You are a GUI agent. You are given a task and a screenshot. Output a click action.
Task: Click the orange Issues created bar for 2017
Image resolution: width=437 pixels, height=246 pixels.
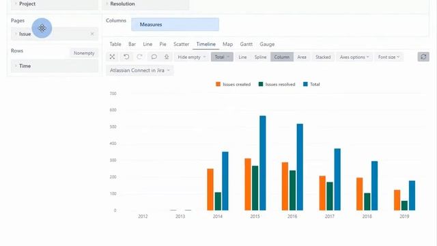[322, 193]
